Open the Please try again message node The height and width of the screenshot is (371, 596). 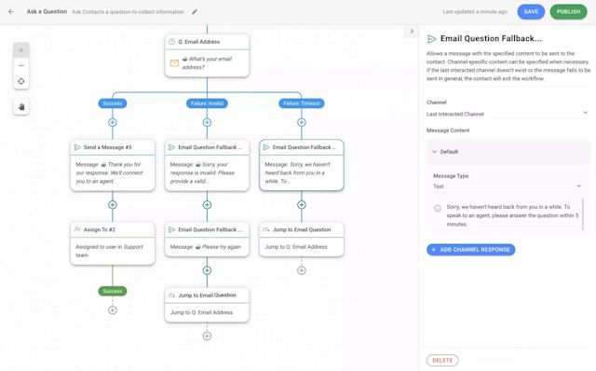pos(207,239)
